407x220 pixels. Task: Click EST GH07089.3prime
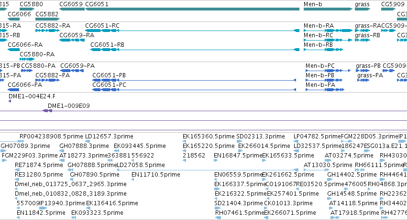coord(25,146)
